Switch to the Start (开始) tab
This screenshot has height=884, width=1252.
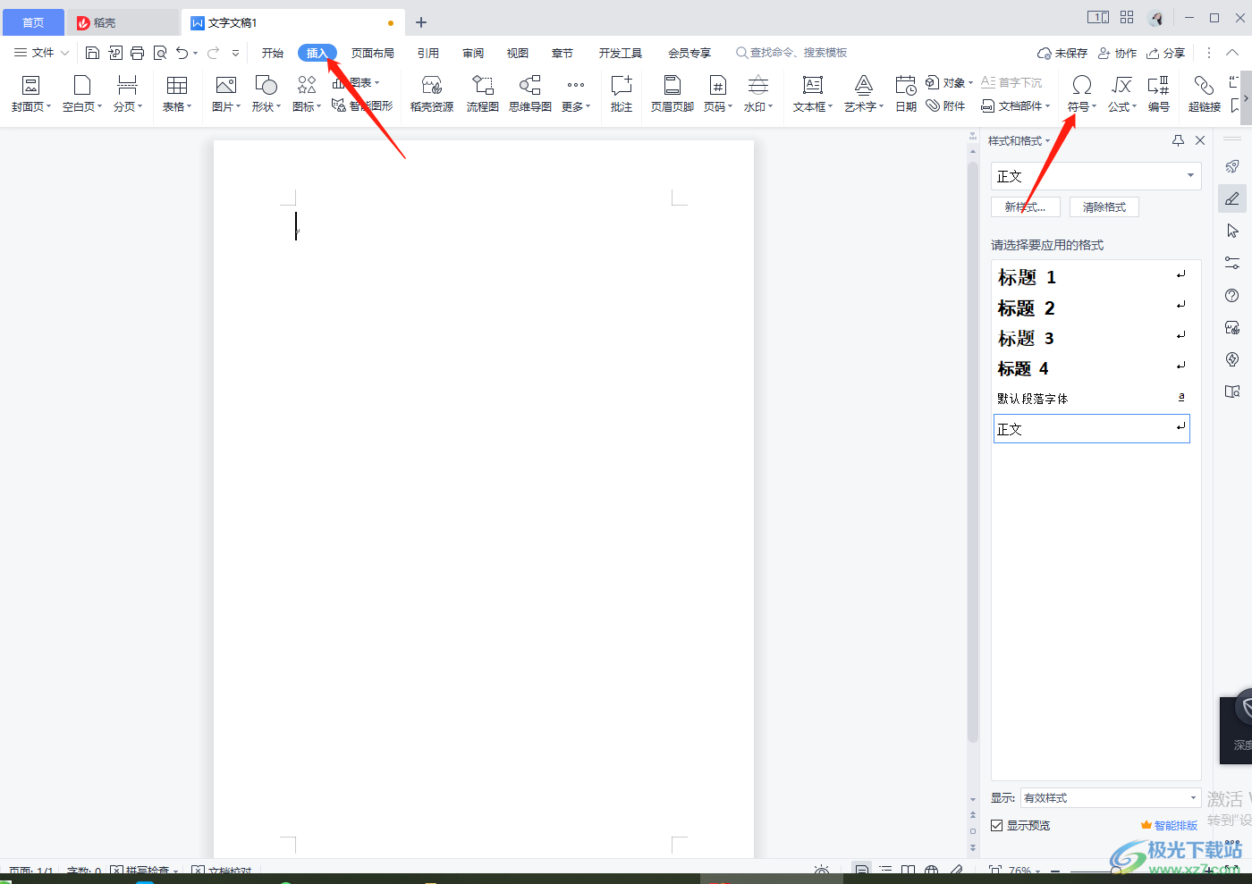click(x=273, y=53)
